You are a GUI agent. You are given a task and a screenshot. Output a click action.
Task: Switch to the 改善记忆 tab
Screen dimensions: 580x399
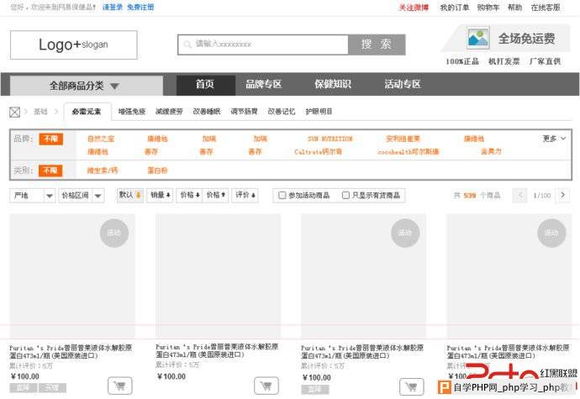pos(281,112)
